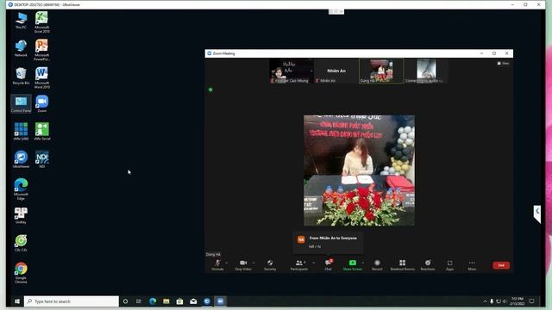Select the Connecting to audio participant thumbnail

click(426, 71)
